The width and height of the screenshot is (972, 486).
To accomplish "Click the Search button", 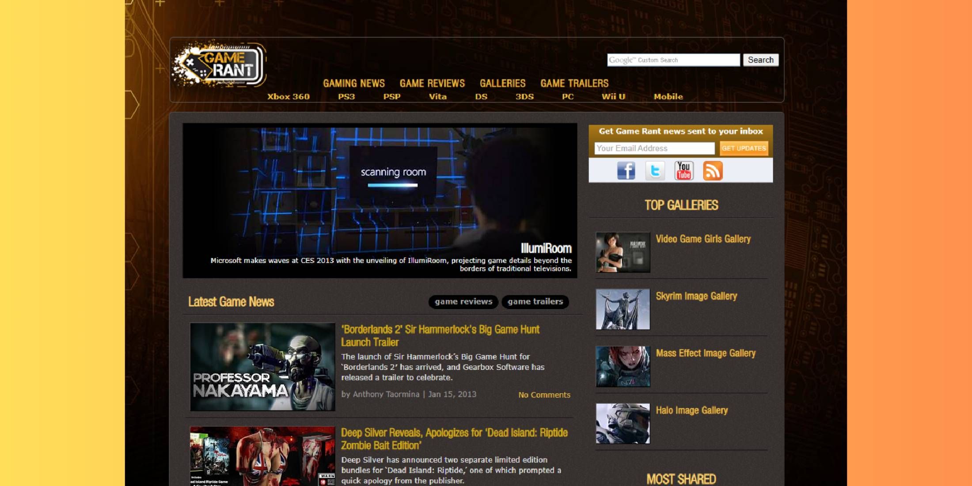I will pyautogui.click(x=760, y=60).
